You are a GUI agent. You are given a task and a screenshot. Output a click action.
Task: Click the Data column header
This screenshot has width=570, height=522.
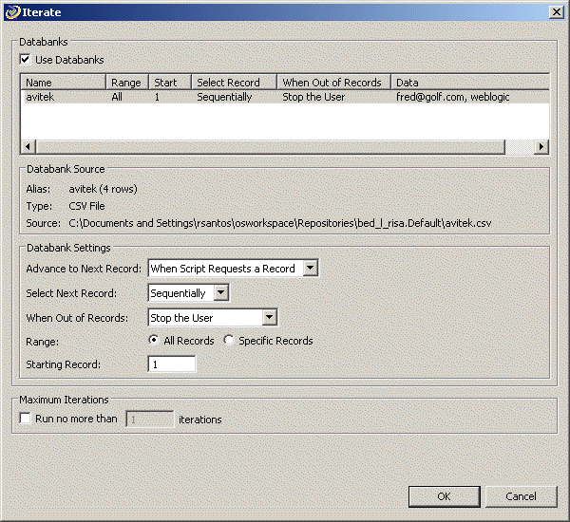tap(470, 83)
